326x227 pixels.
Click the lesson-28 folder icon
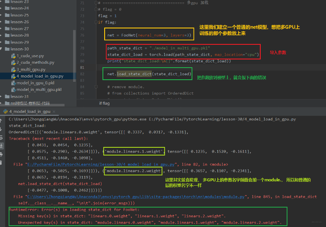[x=7, y=35]
